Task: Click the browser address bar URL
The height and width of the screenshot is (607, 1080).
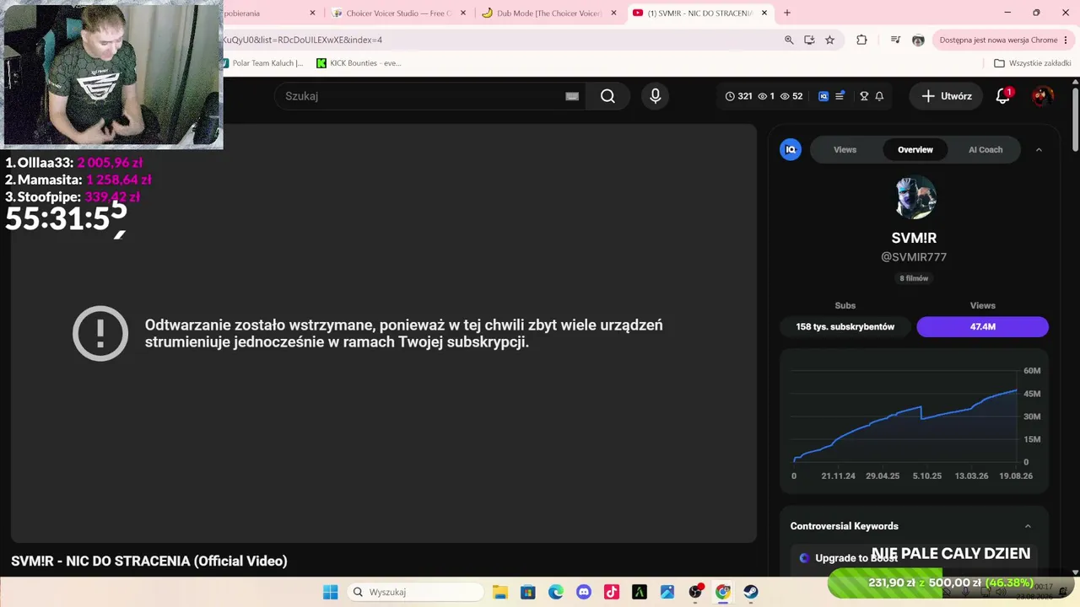Action: pos(498,40)
